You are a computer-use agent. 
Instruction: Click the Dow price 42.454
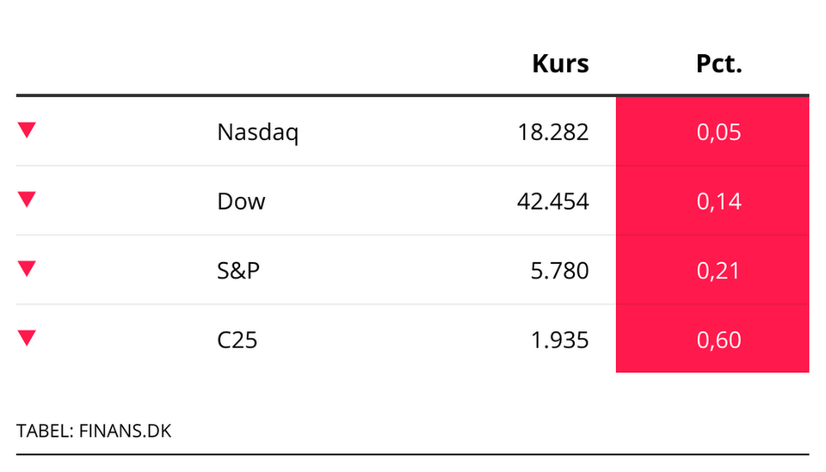pyautogui.click(x=553, y=202)
